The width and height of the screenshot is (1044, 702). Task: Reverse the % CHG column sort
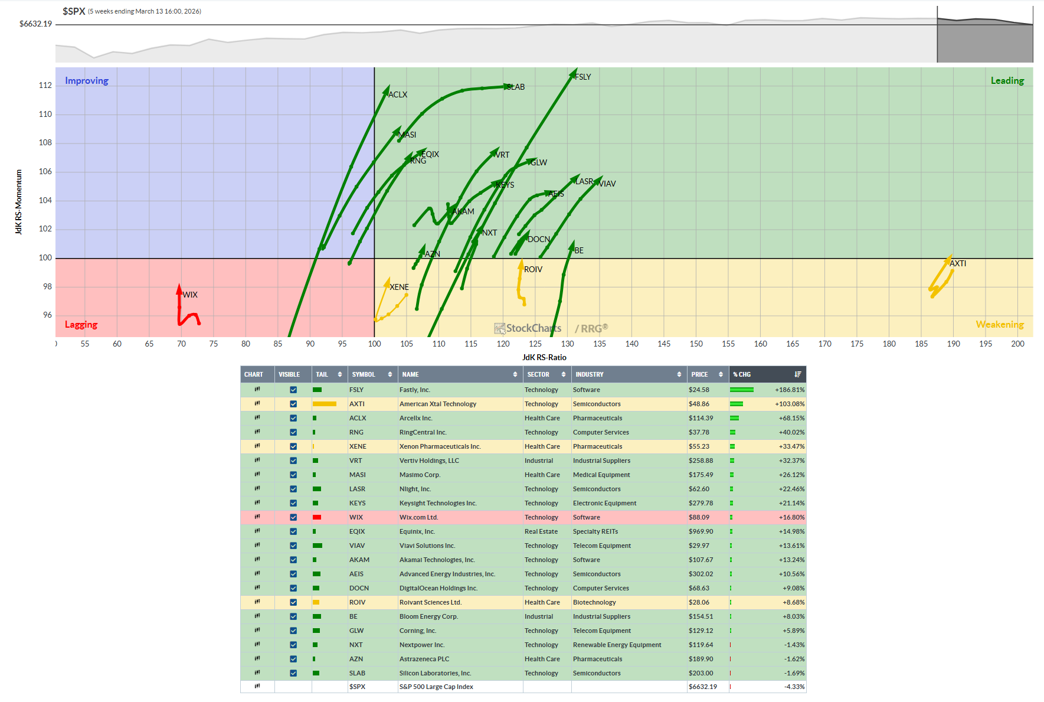[x=767, y=374]
